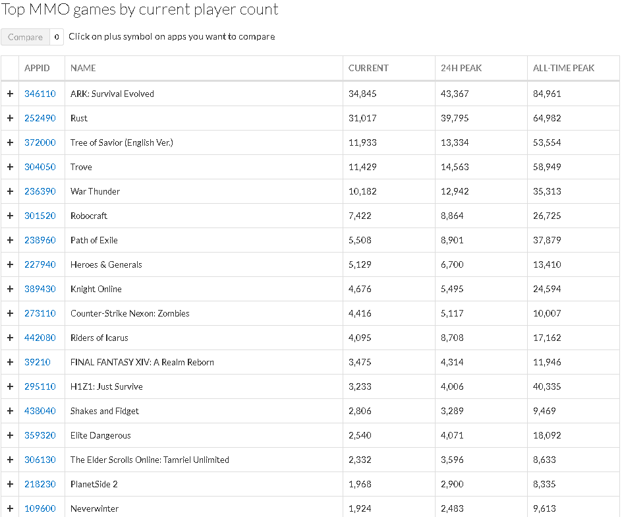
Task: Sort table by the CURRENT column header
Action: pyautogui.click(x=368, y=68)
